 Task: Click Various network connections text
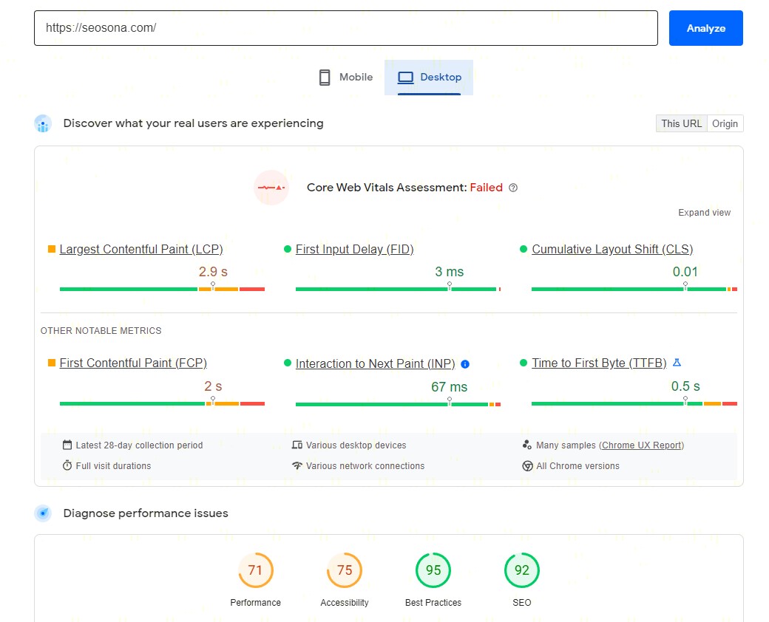pos(365,465)
